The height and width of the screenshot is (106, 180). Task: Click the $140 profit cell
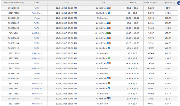[168, 8]
